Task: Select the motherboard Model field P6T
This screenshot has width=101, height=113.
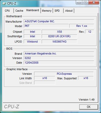Action: pos(46,26)
